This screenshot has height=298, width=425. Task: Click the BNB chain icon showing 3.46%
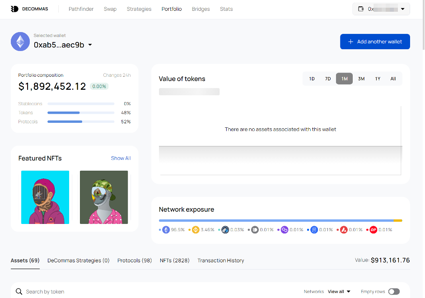tap(196, 230)
